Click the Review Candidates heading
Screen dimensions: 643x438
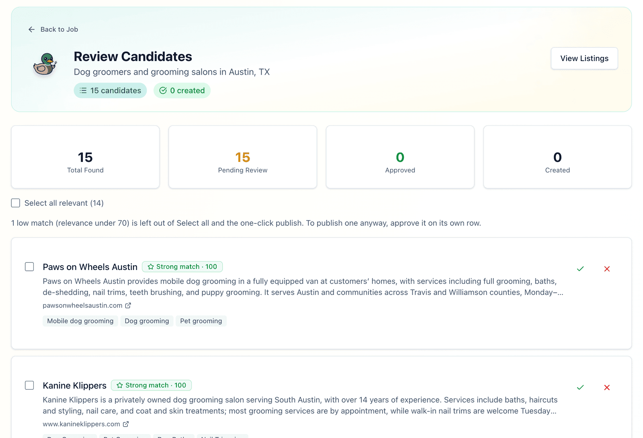pyautogui.click(x=133, y=57)
